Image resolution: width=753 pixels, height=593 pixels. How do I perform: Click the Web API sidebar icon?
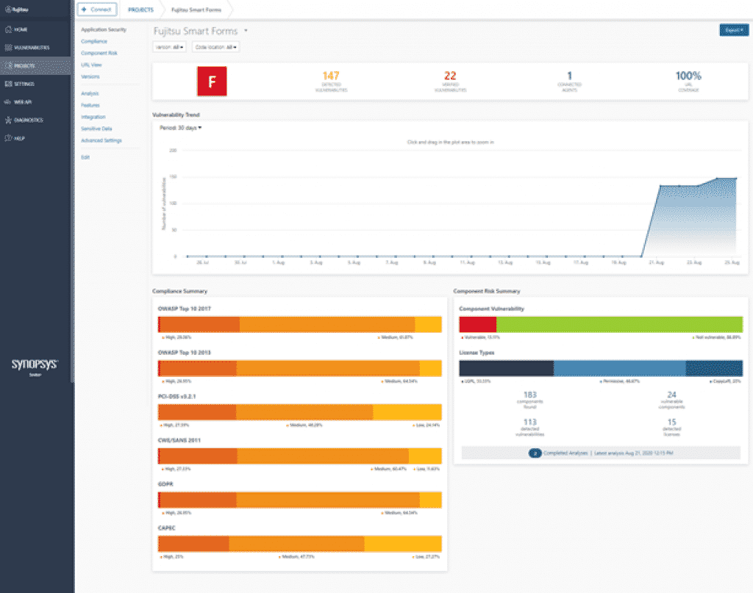pos(8,101)
